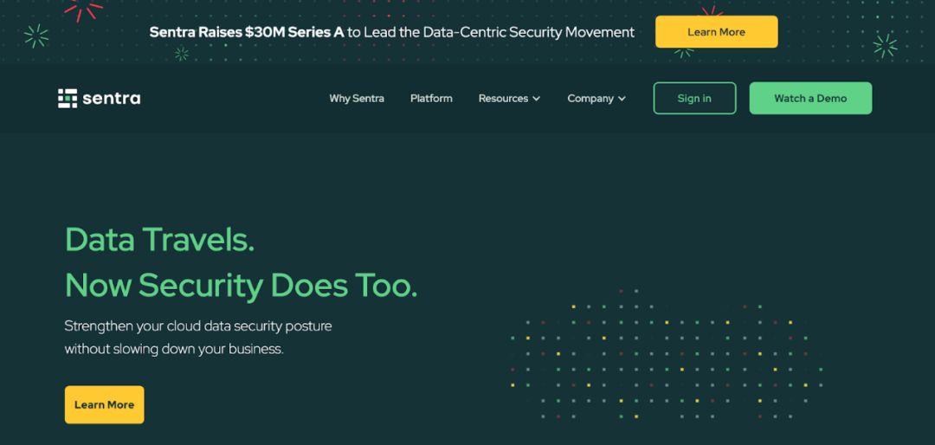Screen dimensions: 935x445
Task: Expand the chevron next to Company
Action: [x=622, y=99]
